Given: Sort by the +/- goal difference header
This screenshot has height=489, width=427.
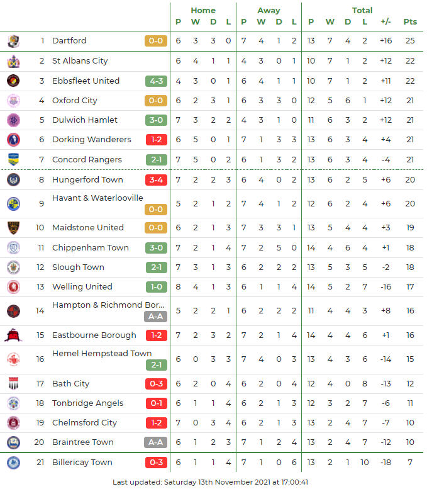Looking at the screenshot, I should click(385, 22).
